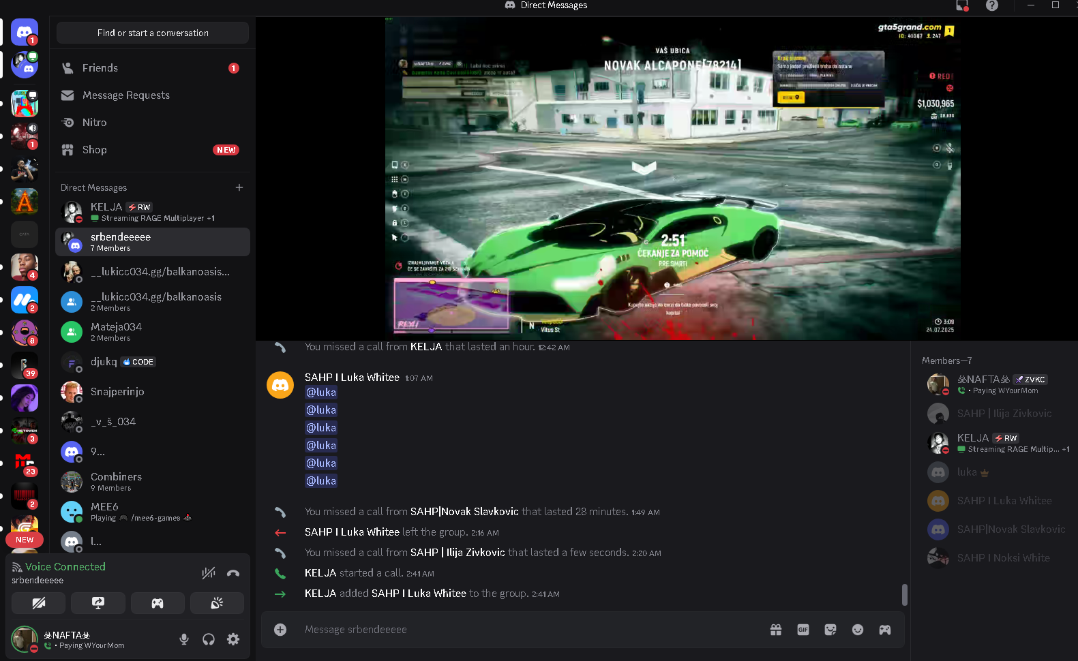Viewport: 1078px width, 661px height.
Task: Click the streamed game video
Action: (x=672, y=179)
